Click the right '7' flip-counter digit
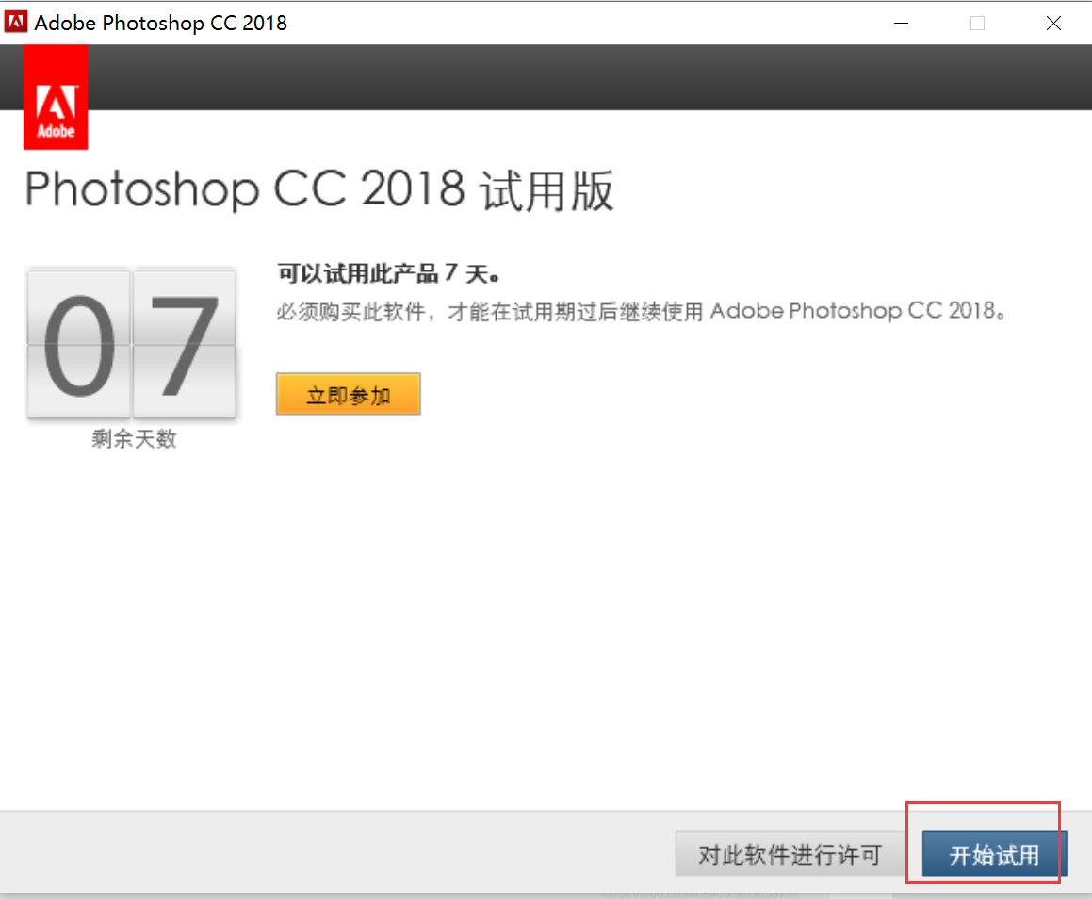The height and width of the screenshot is (899, 1092). click(x=185, y=343)
